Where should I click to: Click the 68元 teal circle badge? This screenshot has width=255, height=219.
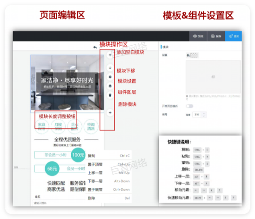[x=52, y=169]
